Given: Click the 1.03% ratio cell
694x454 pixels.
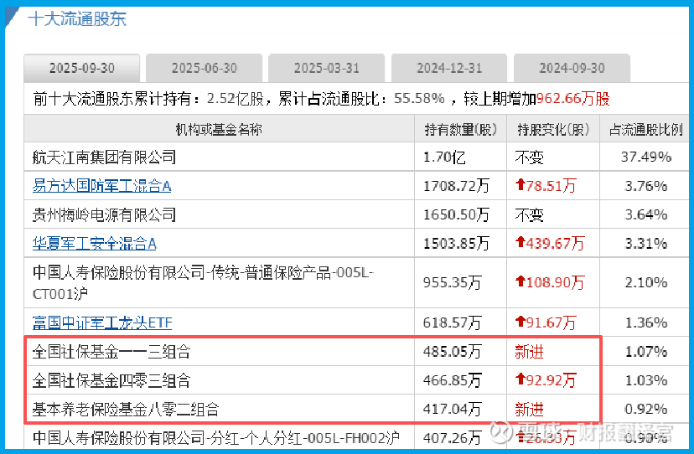Looking at the screenshot, I should coord(645,380).
